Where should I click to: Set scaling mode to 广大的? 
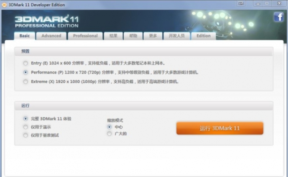[x=109, y=133]
